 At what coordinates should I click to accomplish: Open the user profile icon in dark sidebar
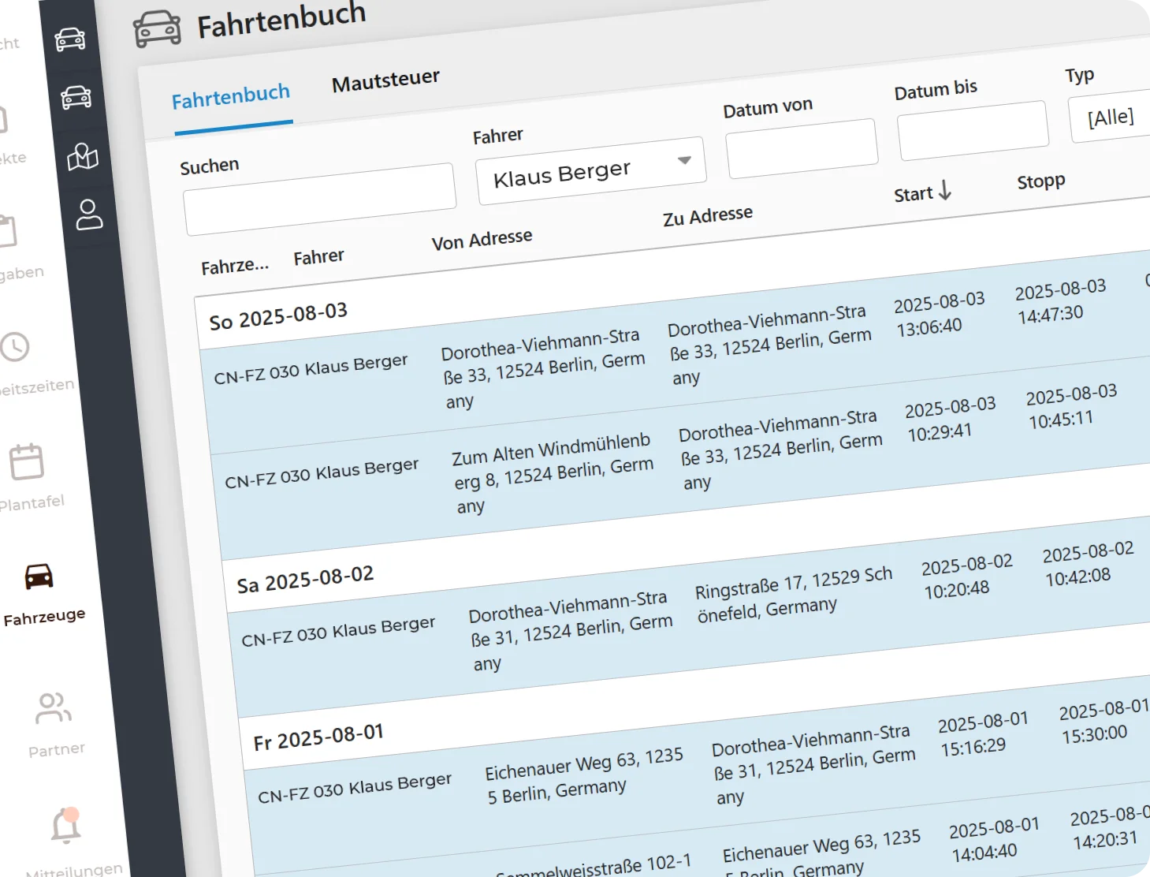tap(88, 215)
